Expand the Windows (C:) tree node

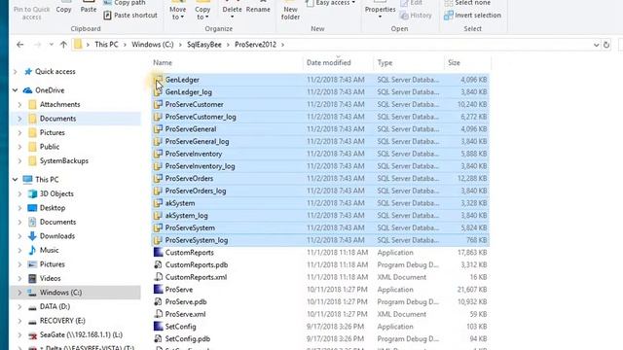(x=19, y=293)
